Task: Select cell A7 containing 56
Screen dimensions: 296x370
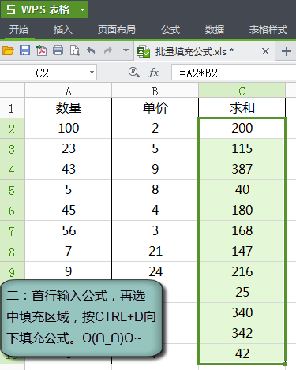Action: tap(69, 231)
